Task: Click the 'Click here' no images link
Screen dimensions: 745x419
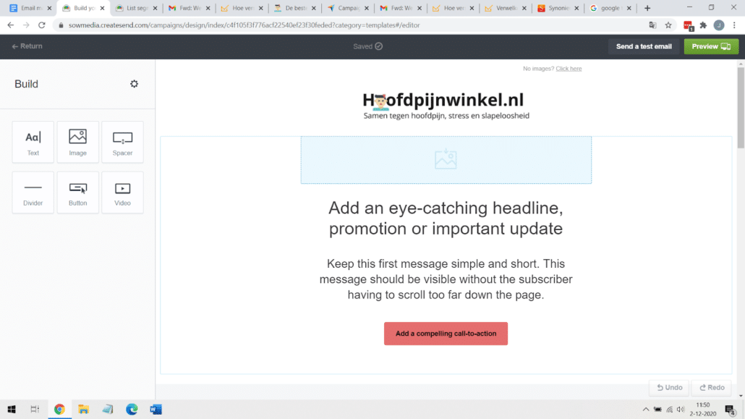Action: [569, 69]
